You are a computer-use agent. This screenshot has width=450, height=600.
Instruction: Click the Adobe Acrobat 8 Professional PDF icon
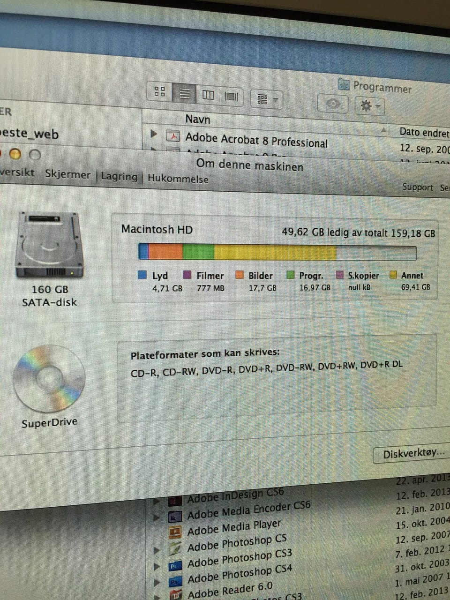tap(174, 136)
